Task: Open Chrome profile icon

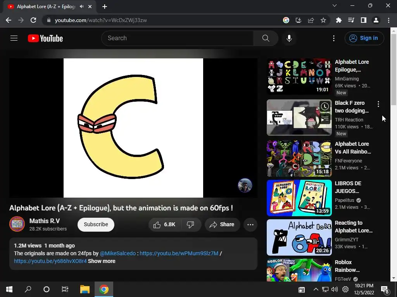Action: (x=376, y=20)
